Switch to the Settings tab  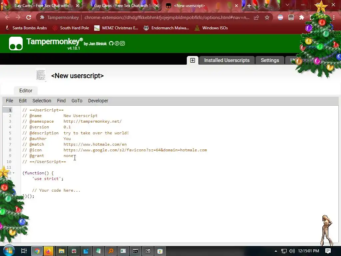click(270, 60)
